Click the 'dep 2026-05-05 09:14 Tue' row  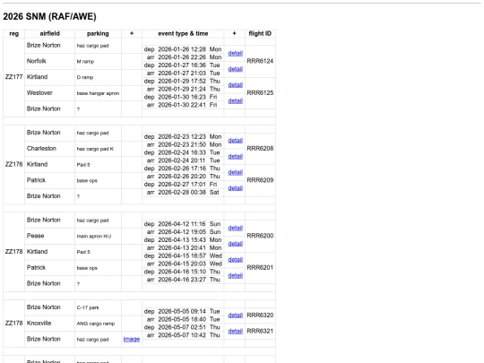[x=183, y=311]
